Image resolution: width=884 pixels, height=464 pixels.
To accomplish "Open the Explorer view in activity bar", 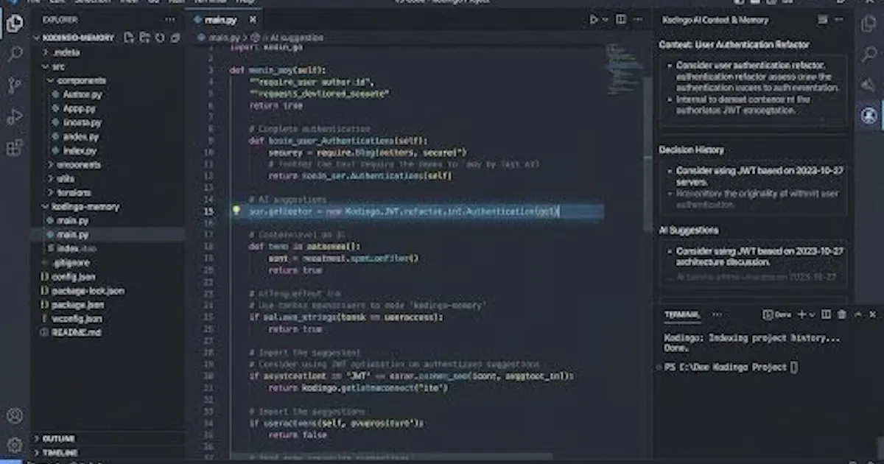I will click(14, 23).
